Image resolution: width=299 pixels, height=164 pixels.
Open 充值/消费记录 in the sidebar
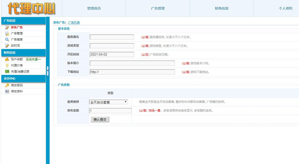(x=20, y=71)
